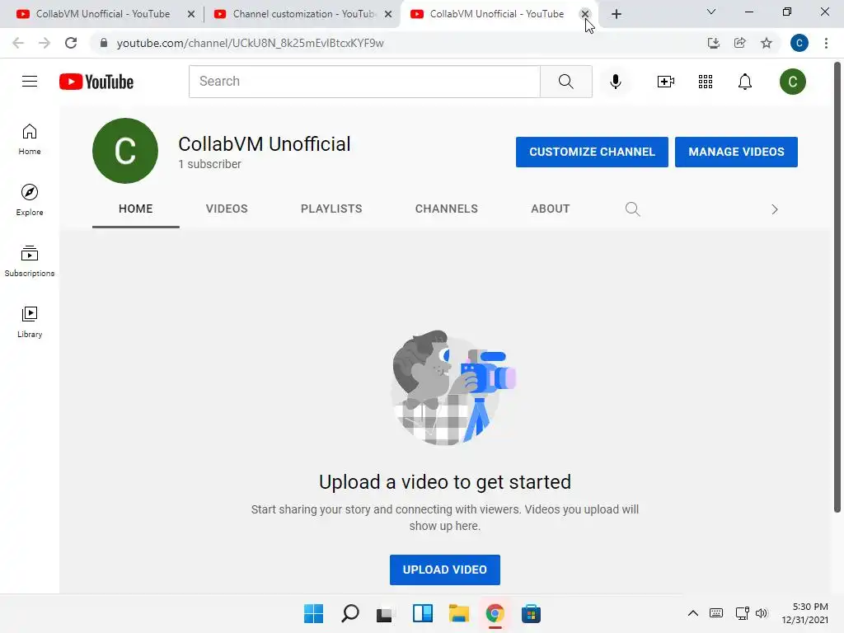Screen dimensions: 844x633
Task: Click the "CollabVM Unofficial" channel name
Action: [265, 144]
